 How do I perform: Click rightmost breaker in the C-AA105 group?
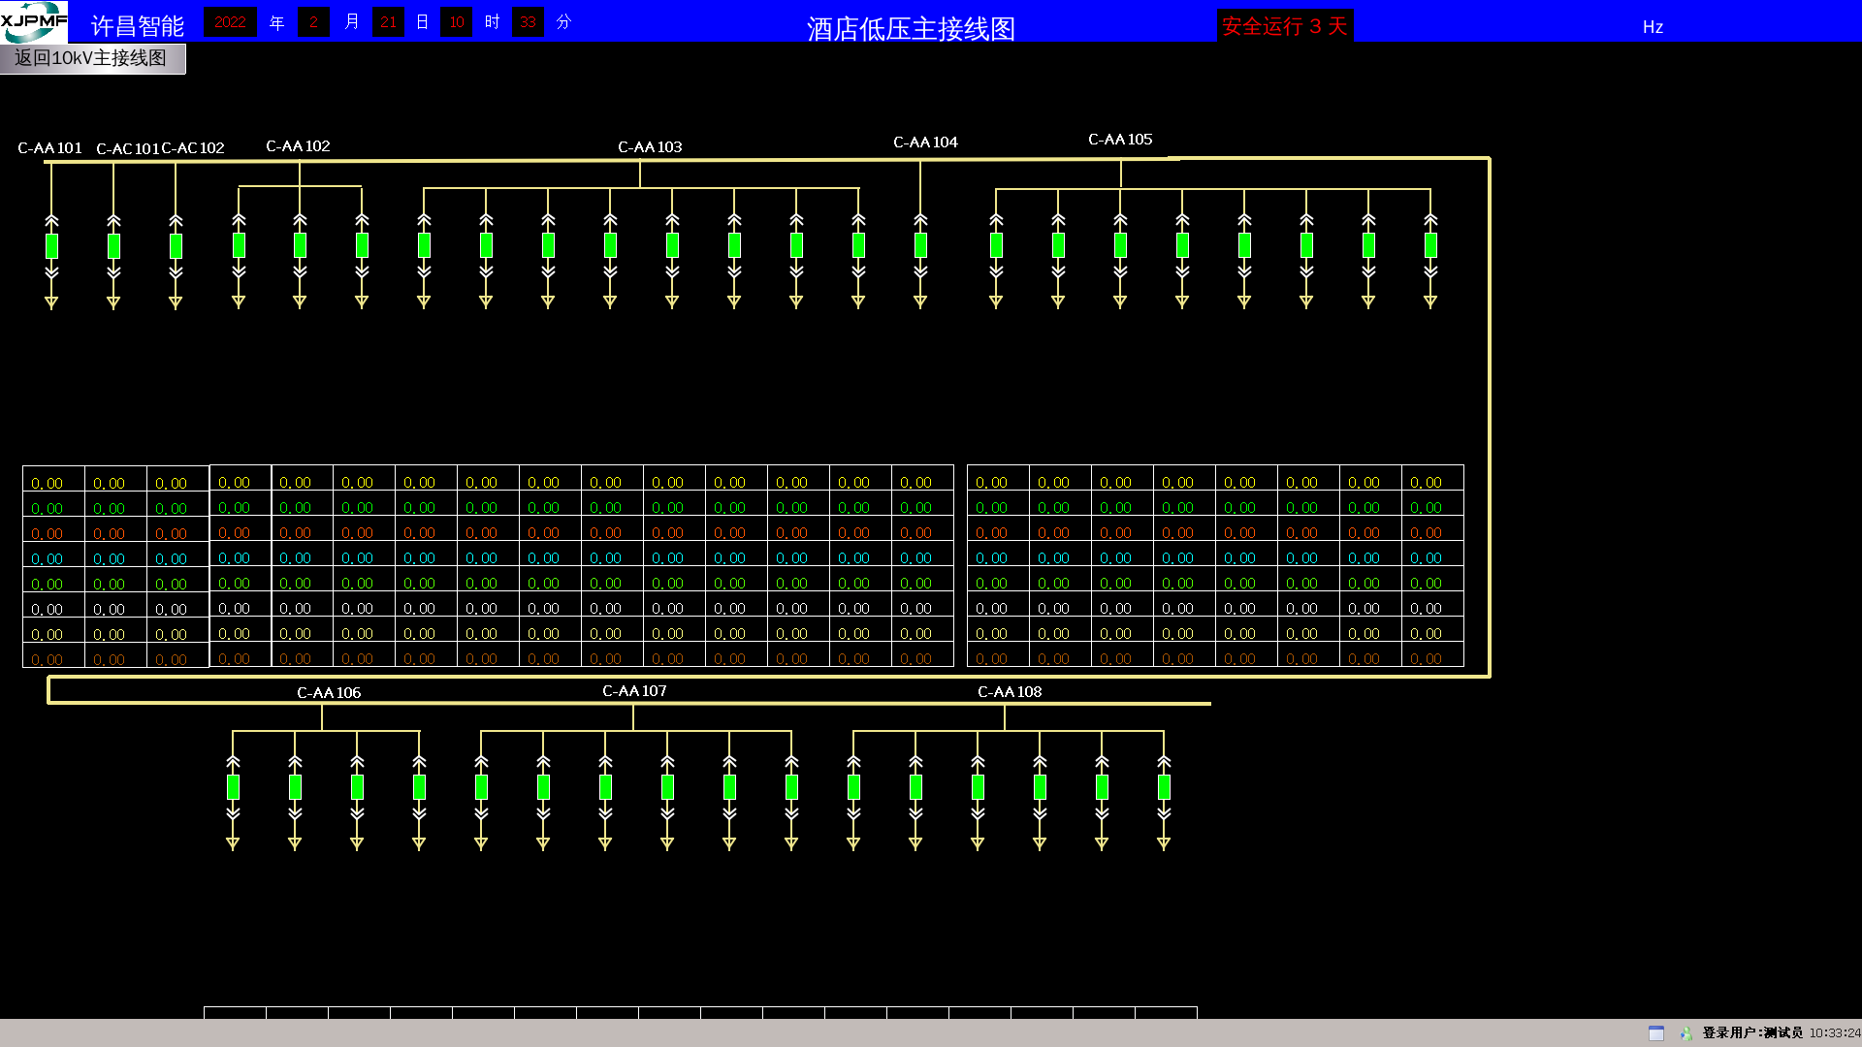click(1430, 245)
